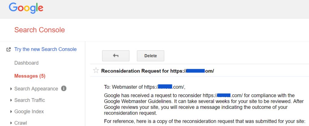Click the info icon beside Search Appearance
Screen dimensions: 309x126
tap(64, 88)
